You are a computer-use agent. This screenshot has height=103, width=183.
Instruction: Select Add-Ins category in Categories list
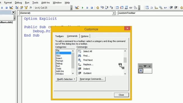click(x=63, y=71)
